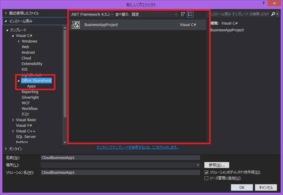
Task: Click the 参照(B)... browse button
Action: pyautogui.click(x=217, y=165)
